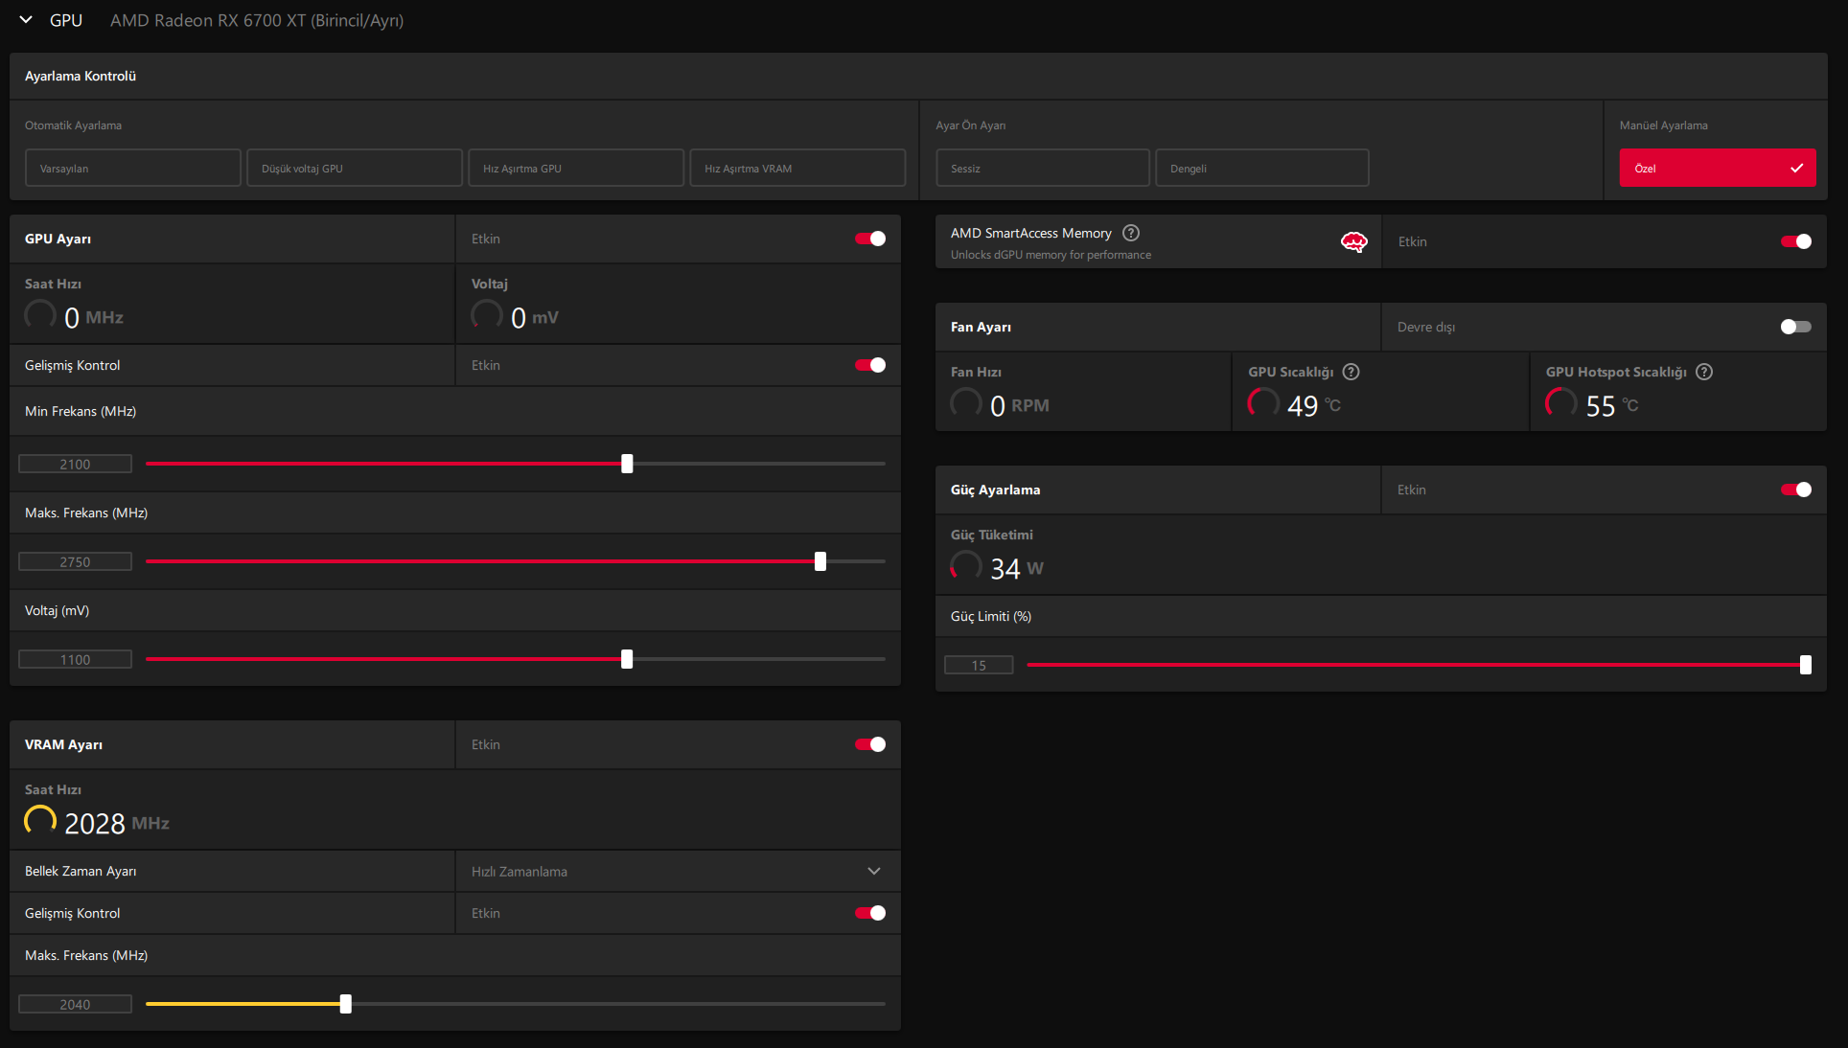
Task: Click the GPU Saat Hızı gauge icon
Action: point(40,315)
